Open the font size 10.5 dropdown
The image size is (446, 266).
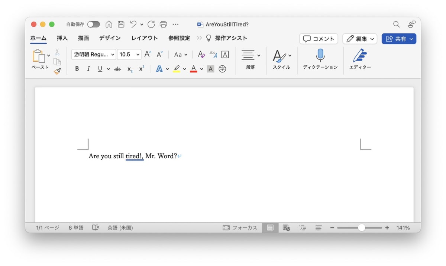129,54
